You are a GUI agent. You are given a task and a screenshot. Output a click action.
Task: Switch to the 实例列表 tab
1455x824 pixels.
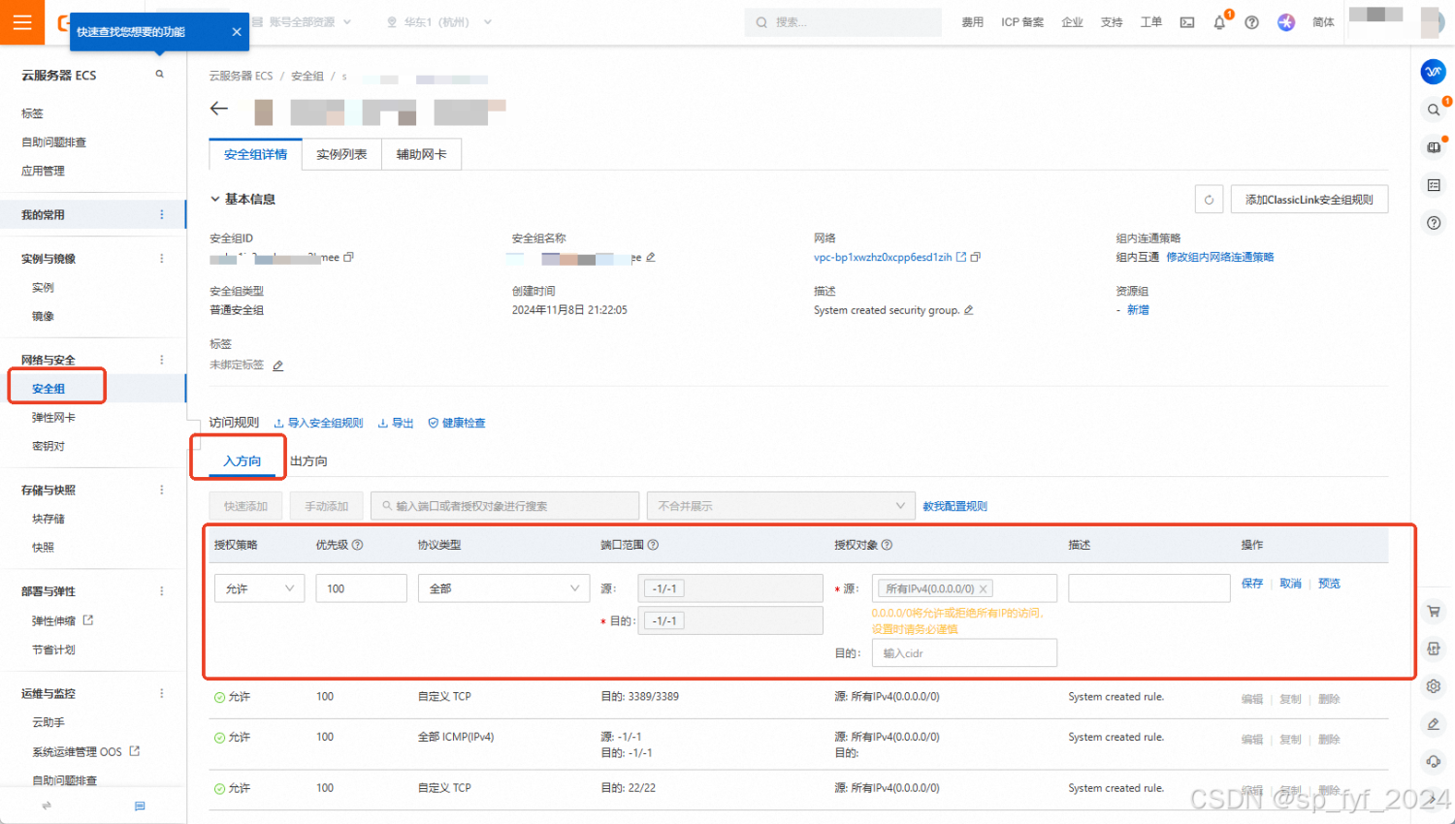click(x=340, y=154)
